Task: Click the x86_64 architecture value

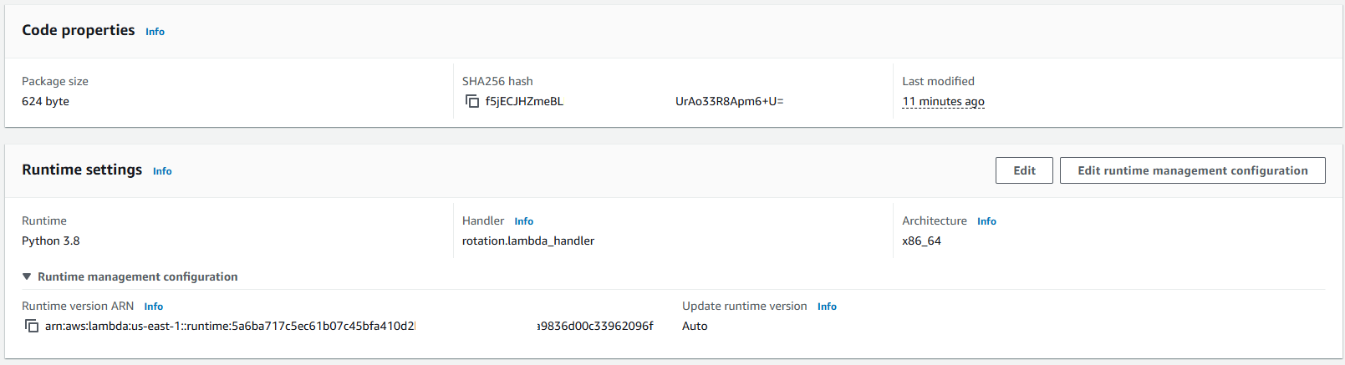Action: 921,241
